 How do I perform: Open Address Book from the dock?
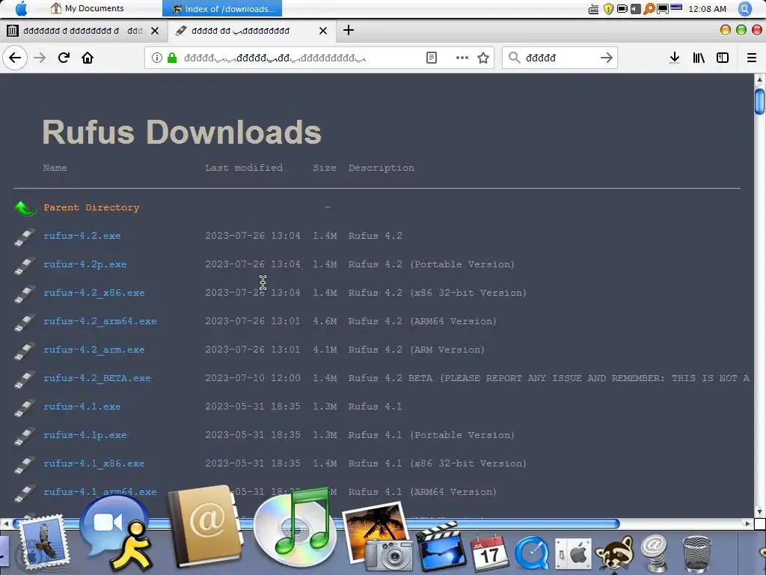point(205,526)
